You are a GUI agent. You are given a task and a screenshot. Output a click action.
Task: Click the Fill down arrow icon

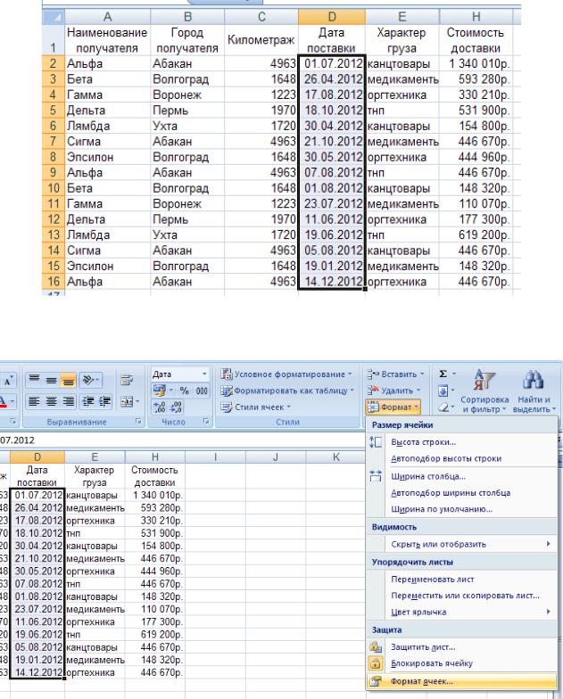[x=443, y=391]
